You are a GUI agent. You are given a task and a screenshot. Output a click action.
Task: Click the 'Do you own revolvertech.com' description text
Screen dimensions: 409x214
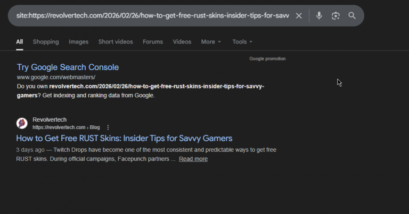[x=141, y=91]
